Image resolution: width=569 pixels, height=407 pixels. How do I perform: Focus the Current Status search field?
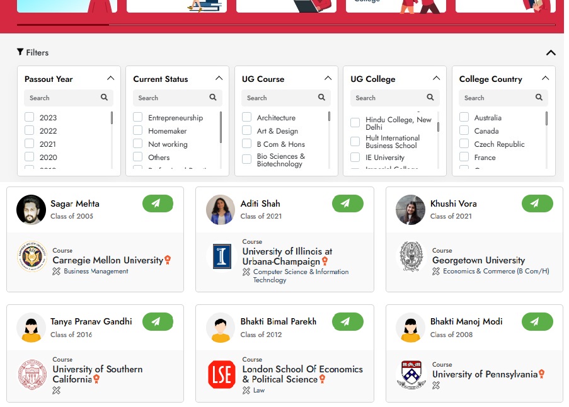click(177, 98)
